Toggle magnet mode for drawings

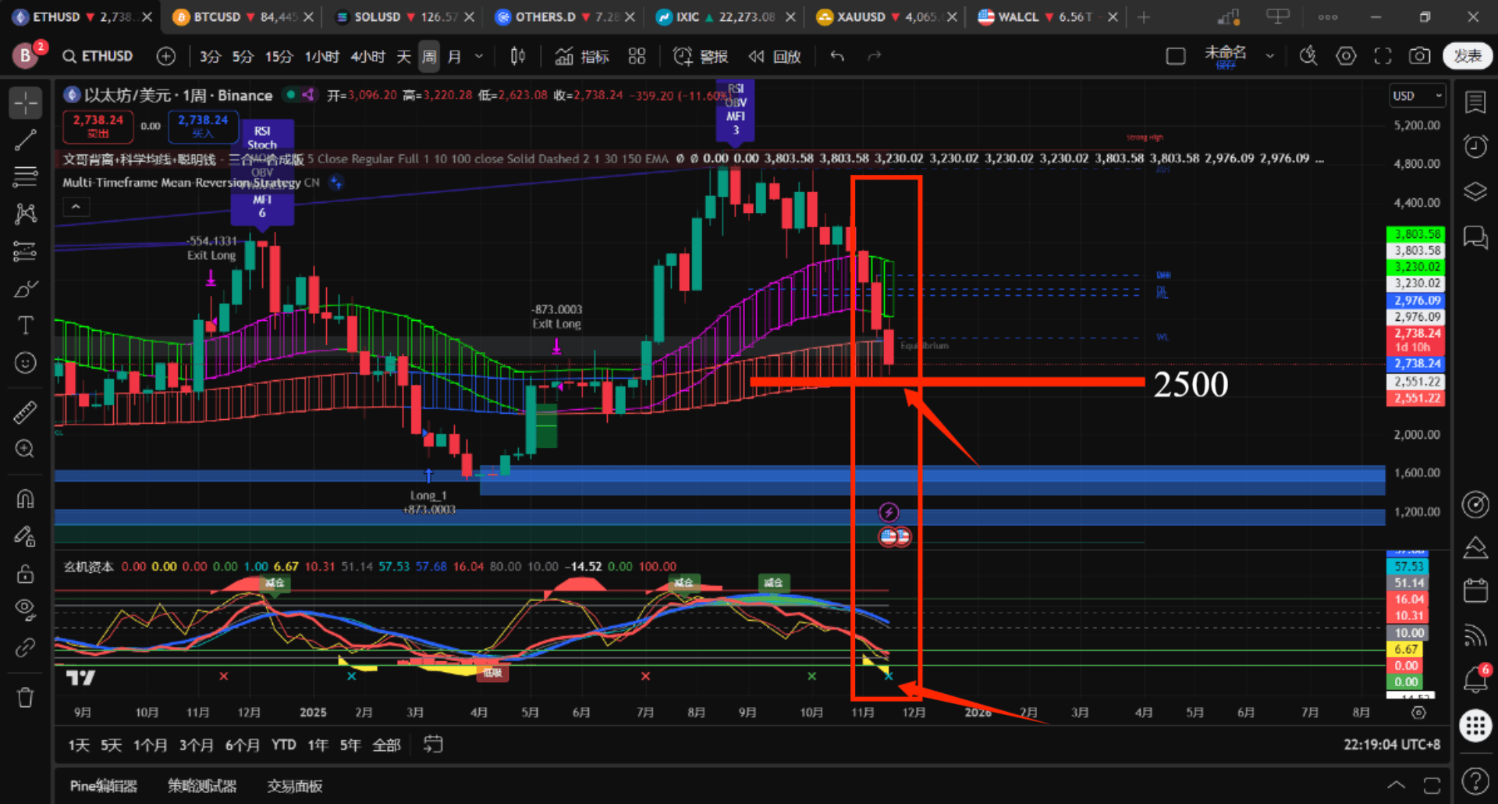25,499
